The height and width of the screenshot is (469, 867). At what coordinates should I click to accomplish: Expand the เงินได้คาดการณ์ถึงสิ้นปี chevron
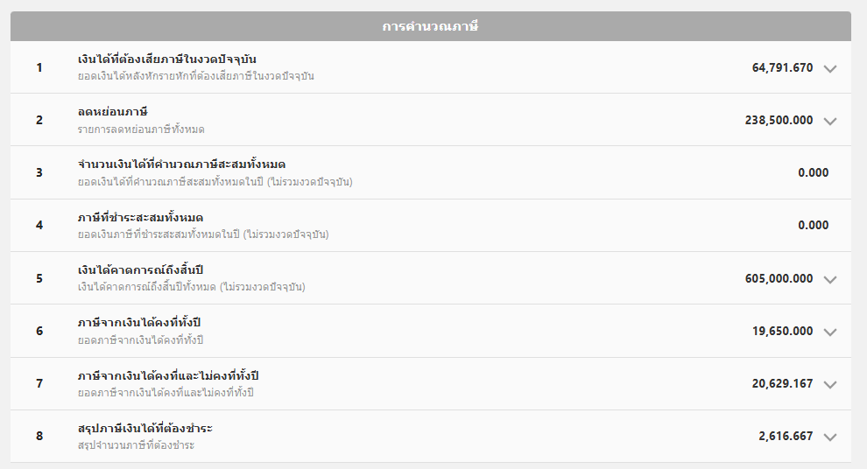(x=830, y=279)
